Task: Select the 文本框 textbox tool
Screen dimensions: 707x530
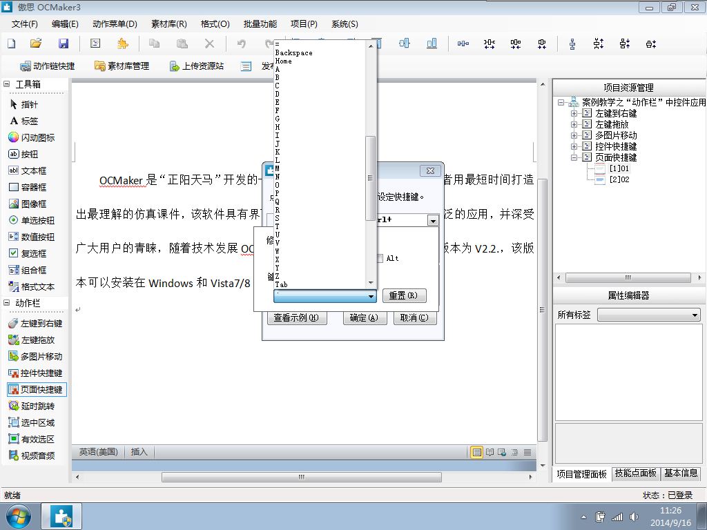Action: [28, 171]
